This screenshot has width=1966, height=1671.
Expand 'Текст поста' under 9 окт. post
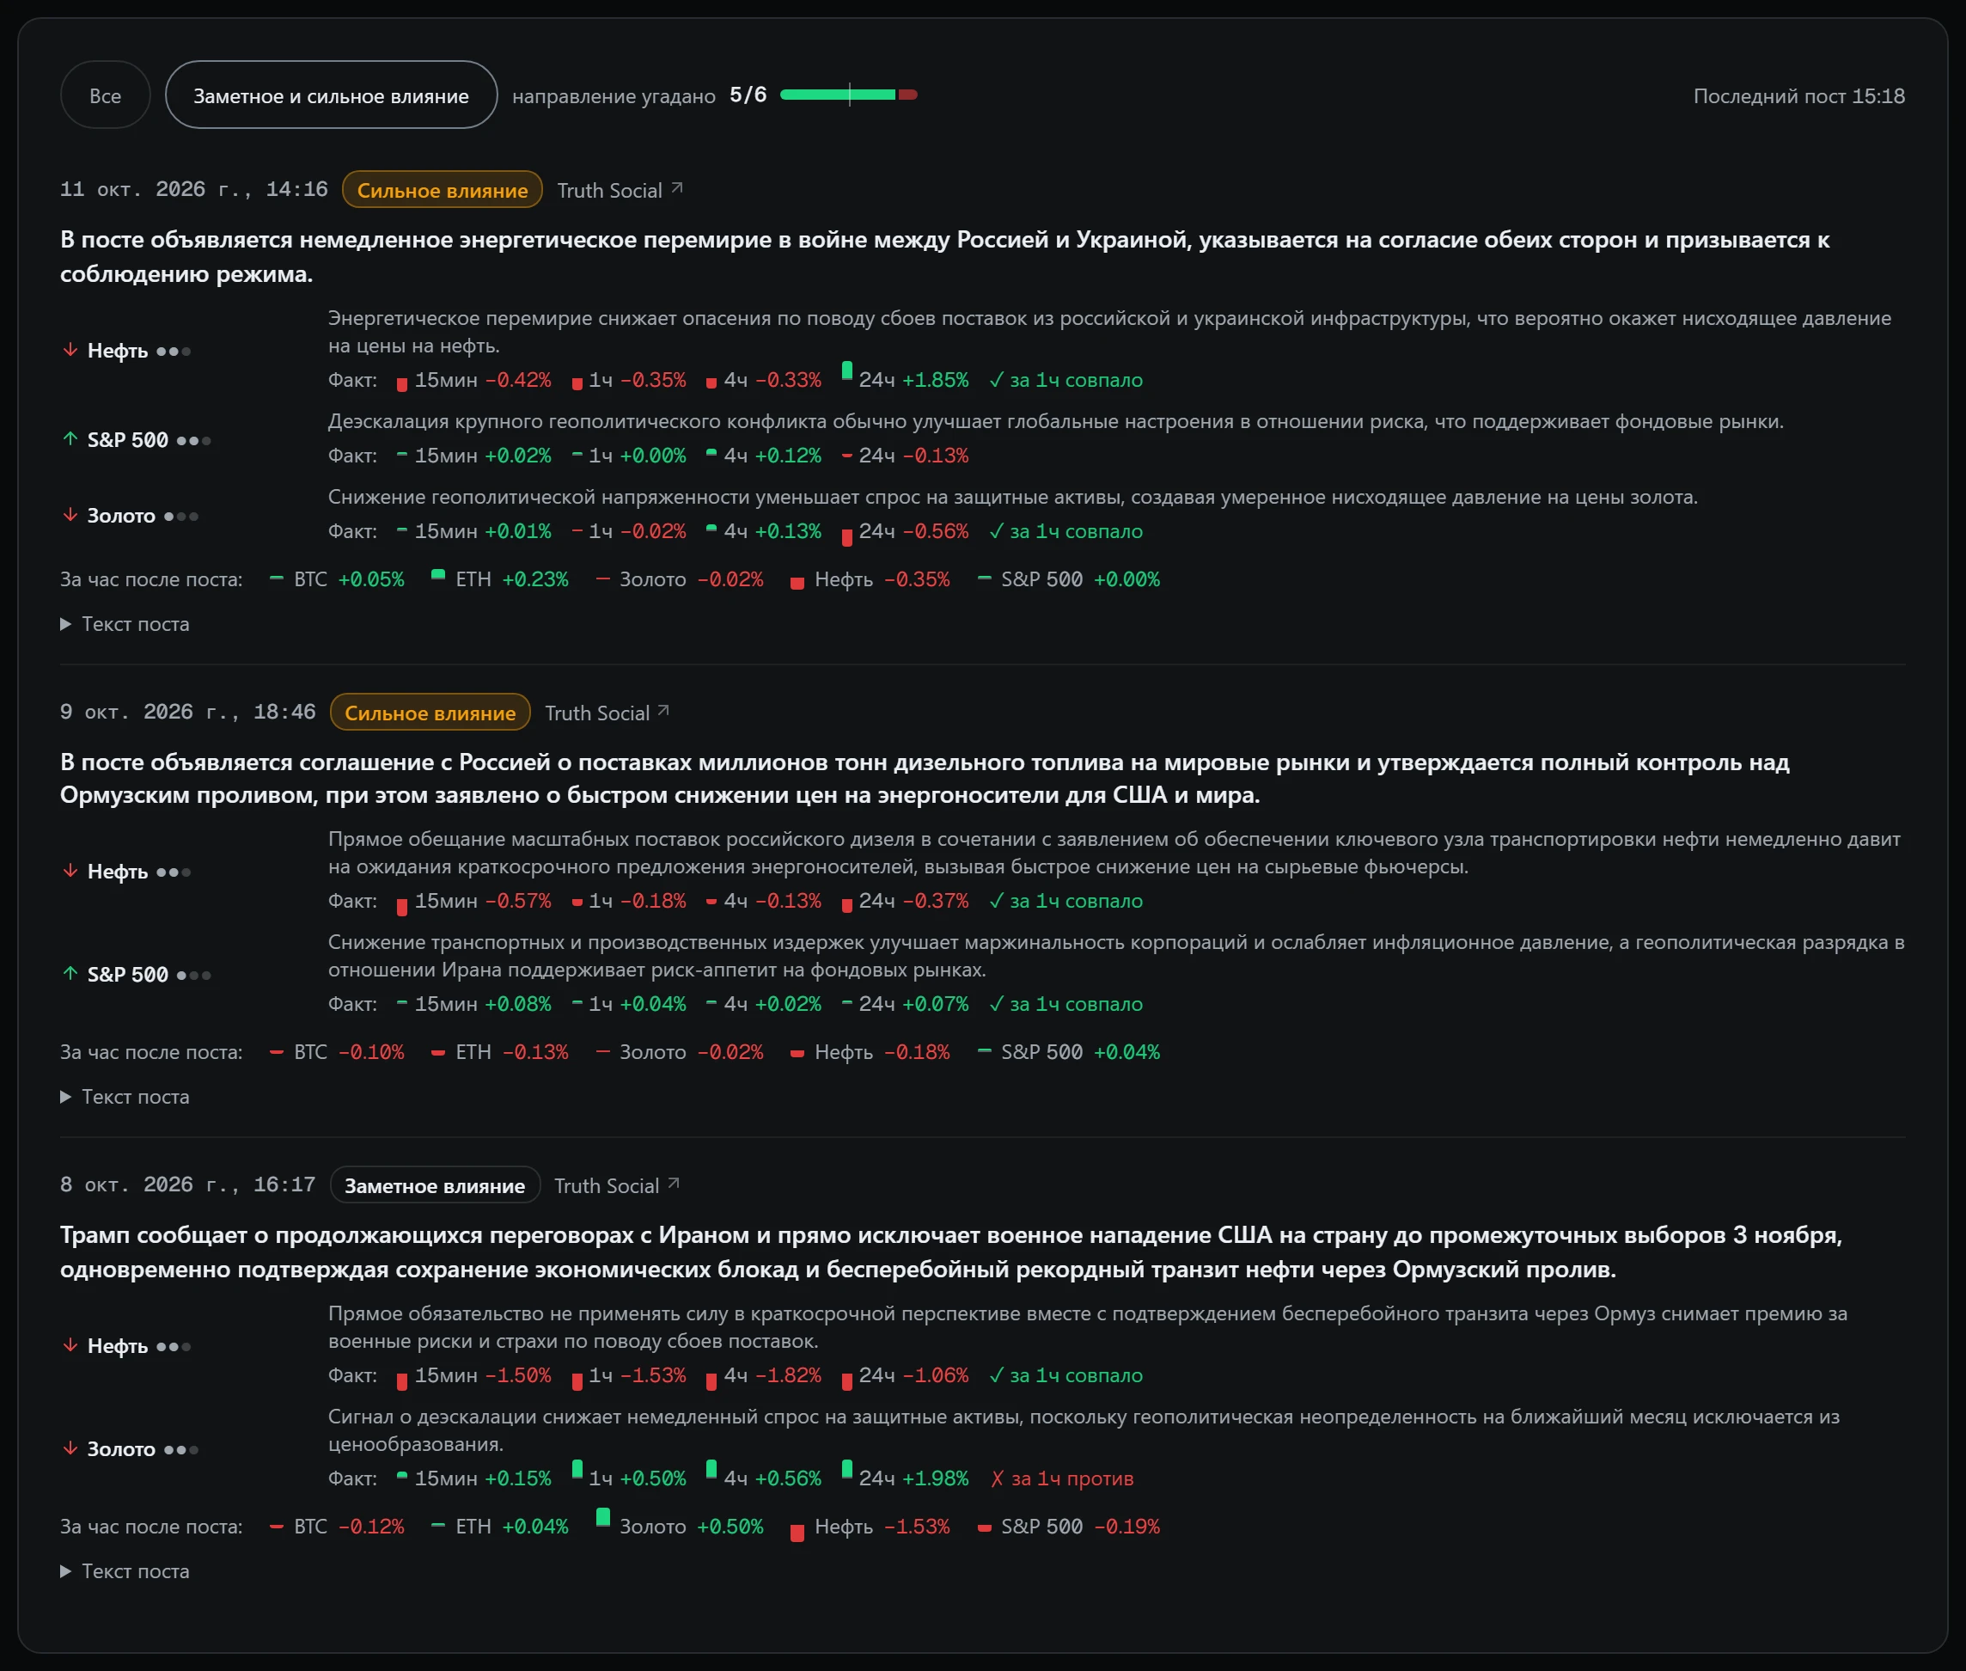coord(125,1097)
